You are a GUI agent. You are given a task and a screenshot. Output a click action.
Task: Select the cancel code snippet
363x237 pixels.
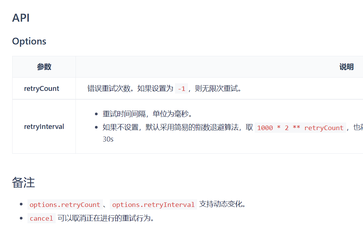click(x=41, y=218)
